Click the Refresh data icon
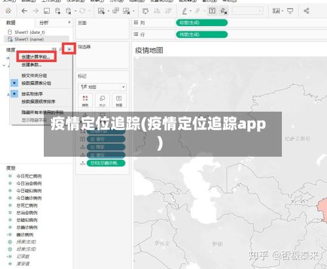Viewport: 327px width, 269px height. [82, 10]
